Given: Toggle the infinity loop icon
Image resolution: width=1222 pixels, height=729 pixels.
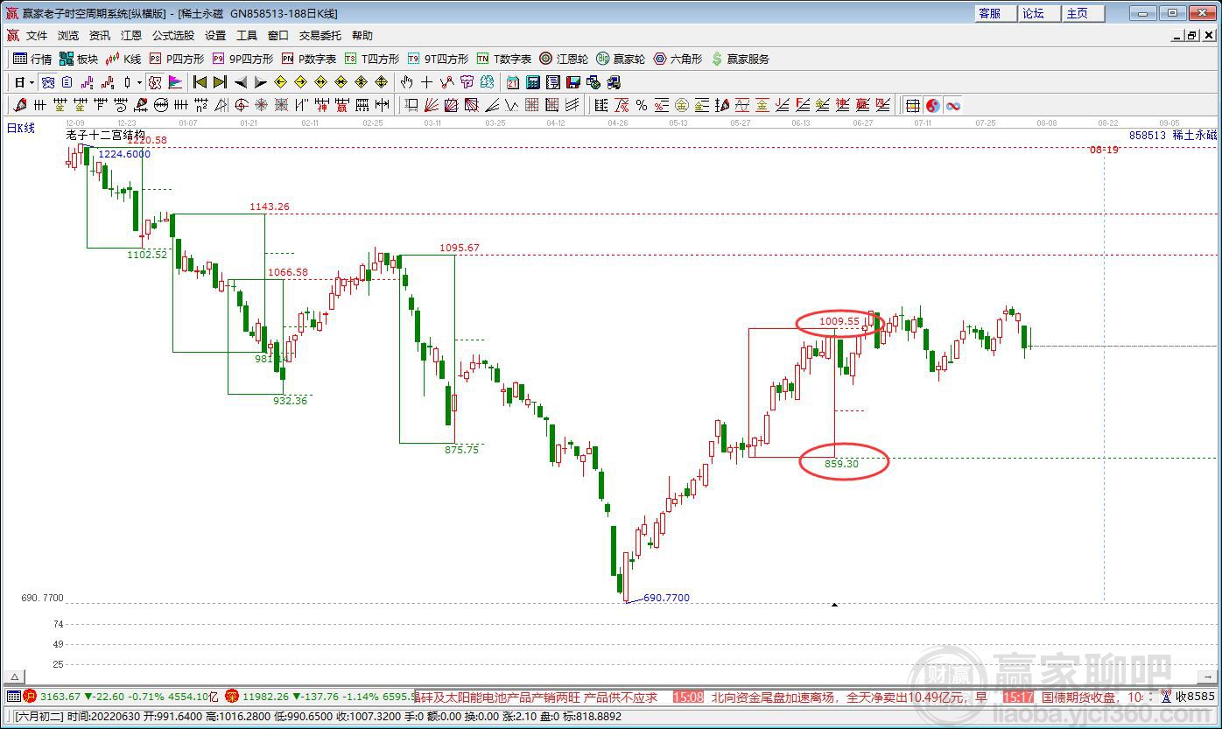Looking at the screenshot, I should [952, 105].
